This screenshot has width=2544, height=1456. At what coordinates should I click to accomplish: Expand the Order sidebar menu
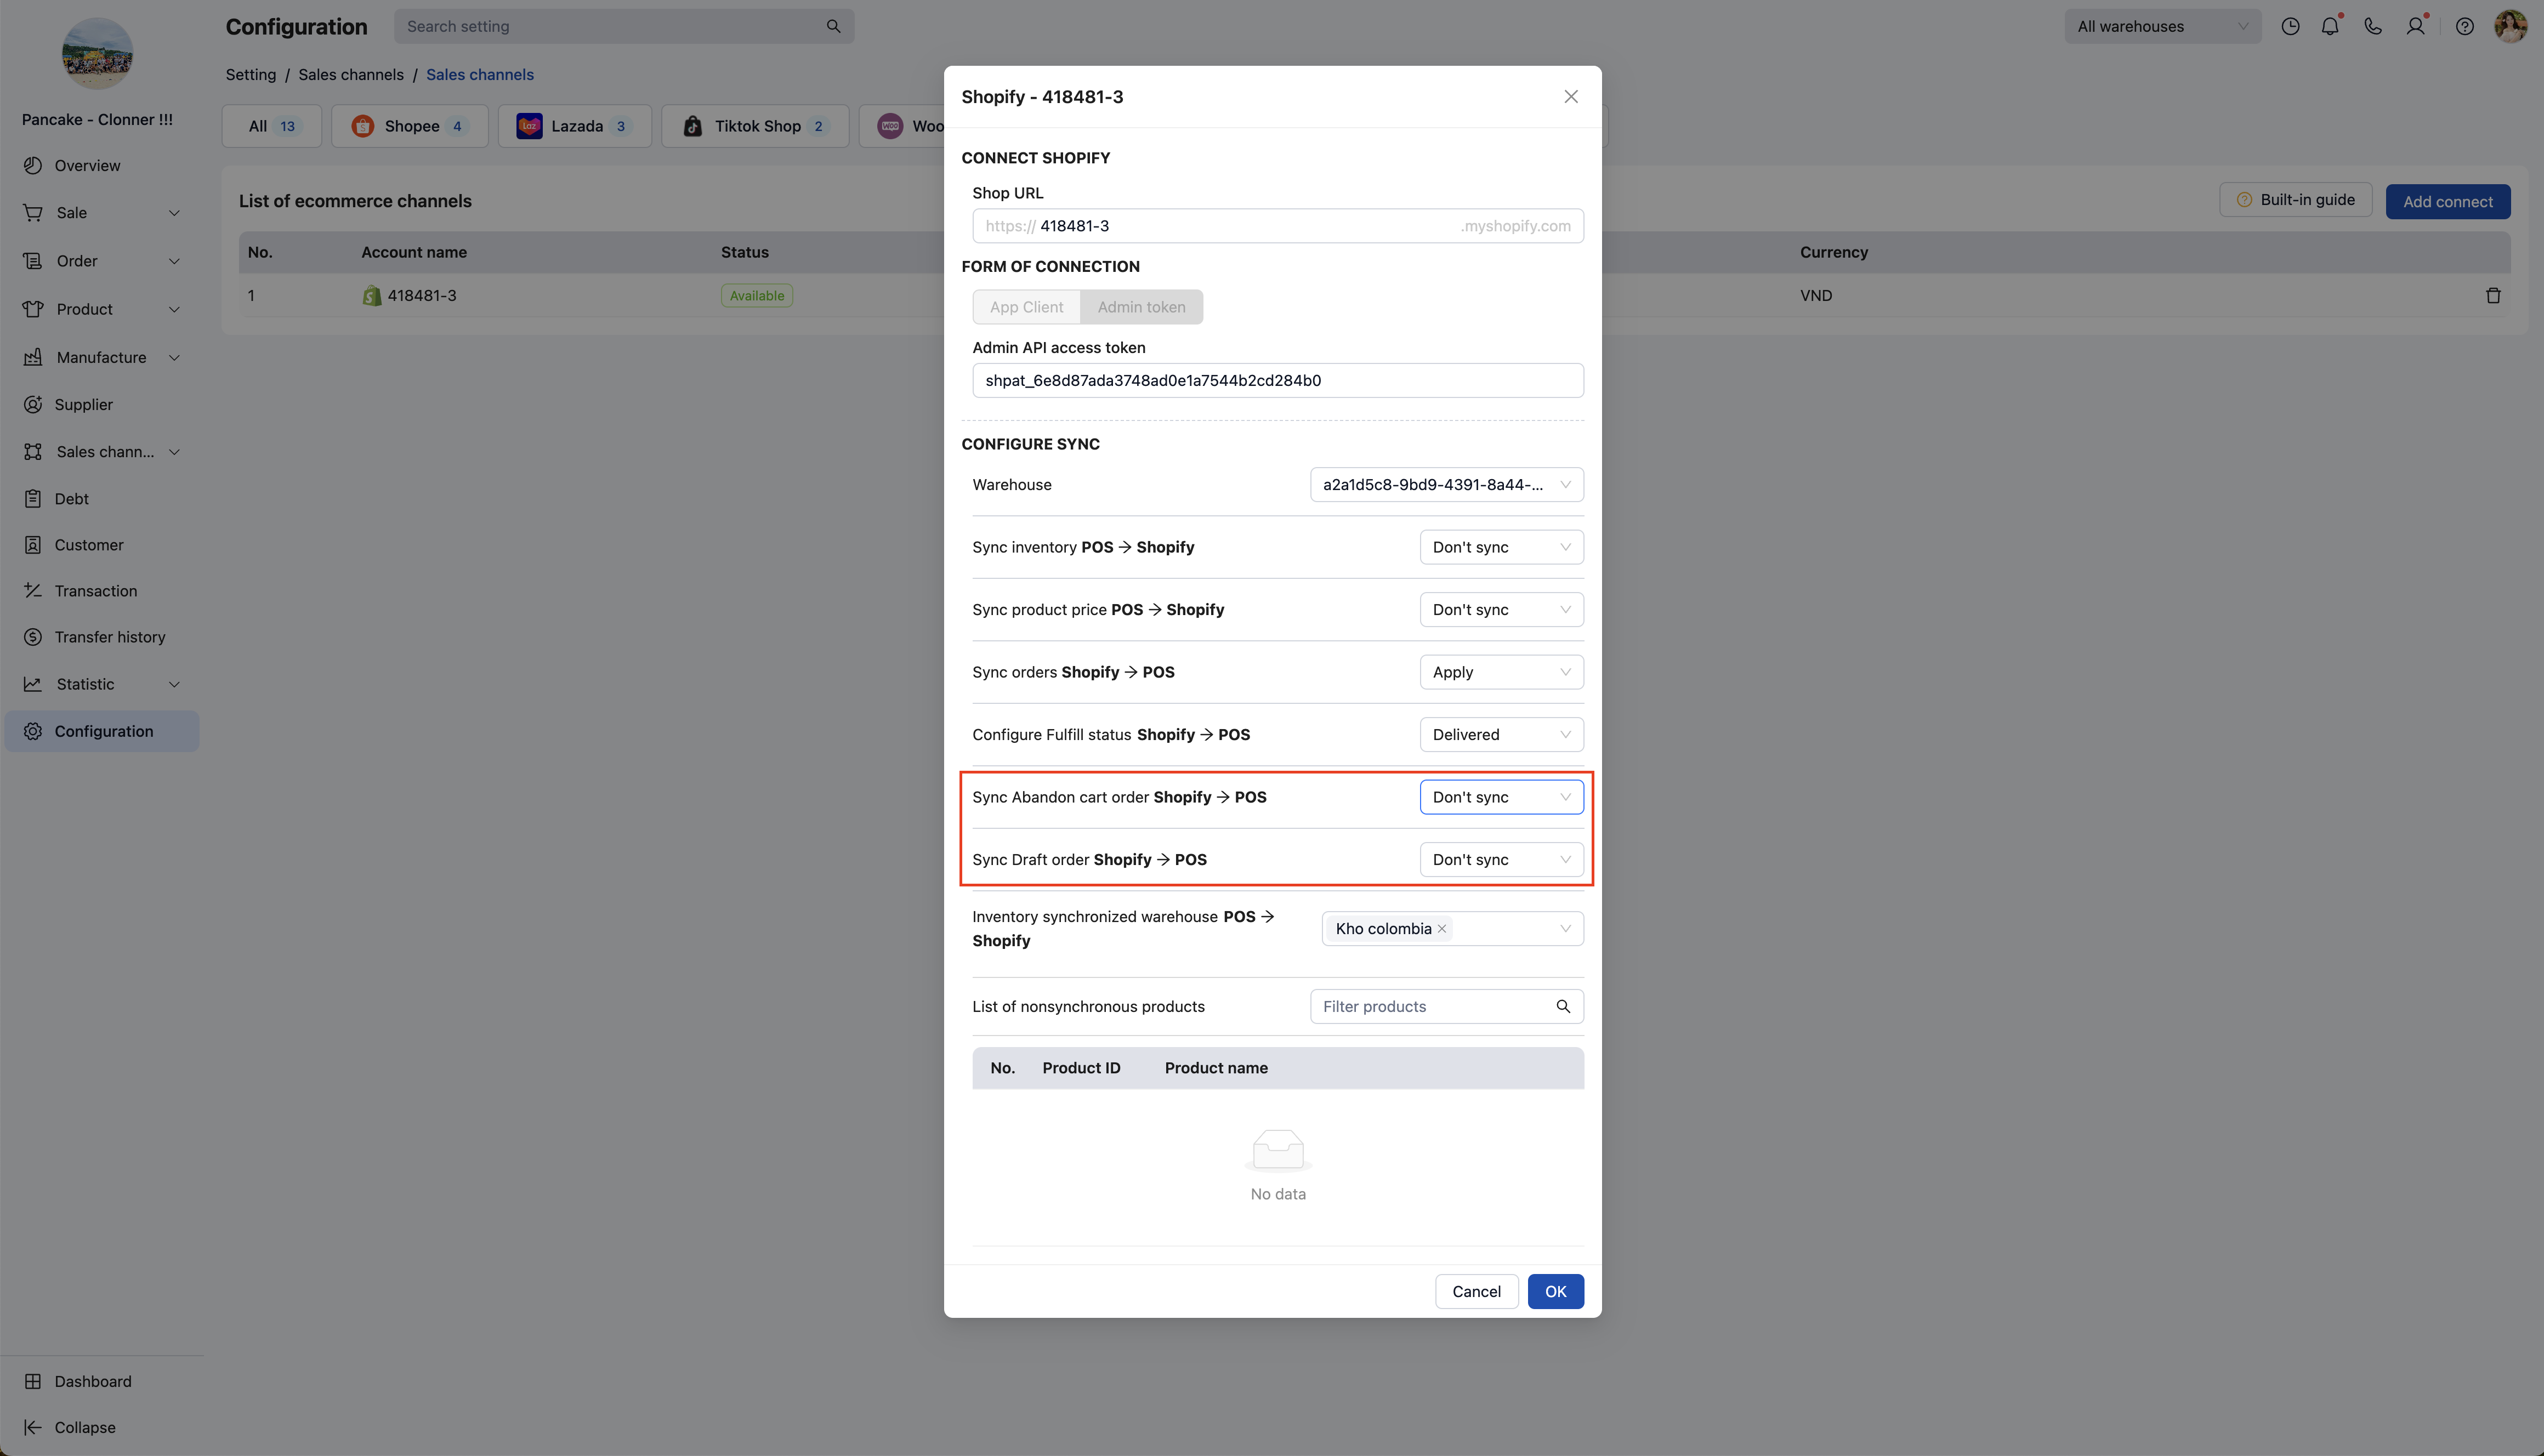pyautogui.click(x=102, y=261)
